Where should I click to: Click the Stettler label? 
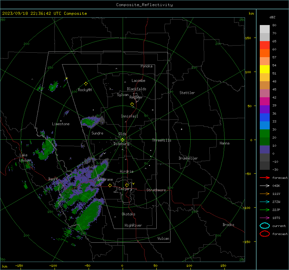point(187,93)
